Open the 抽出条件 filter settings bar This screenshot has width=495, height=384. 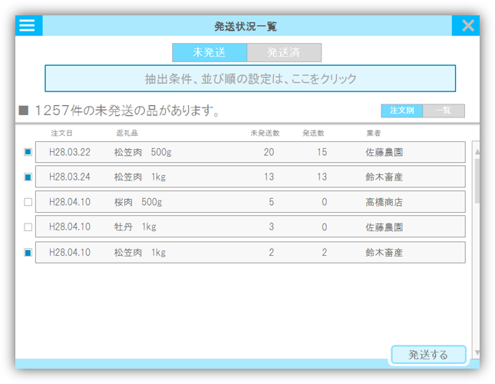coord(250,78)
